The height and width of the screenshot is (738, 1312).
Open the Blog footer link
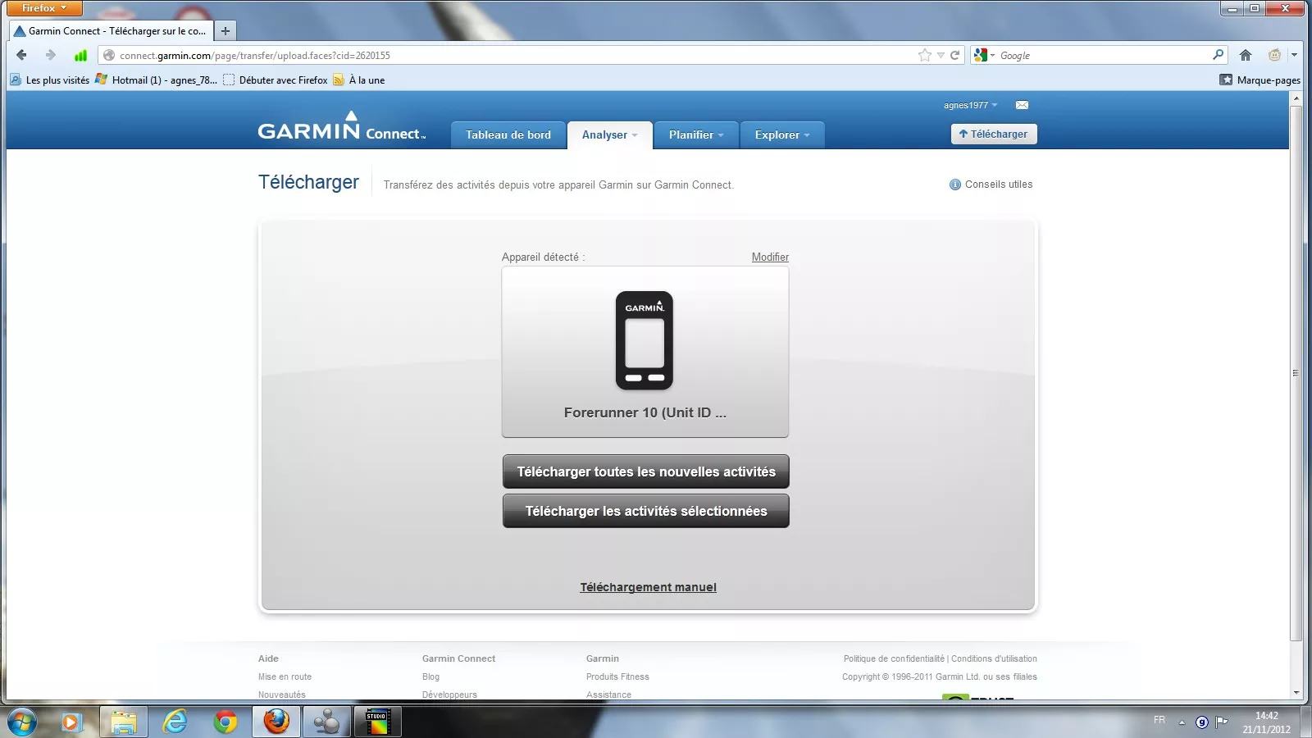[x=430, y=676]
